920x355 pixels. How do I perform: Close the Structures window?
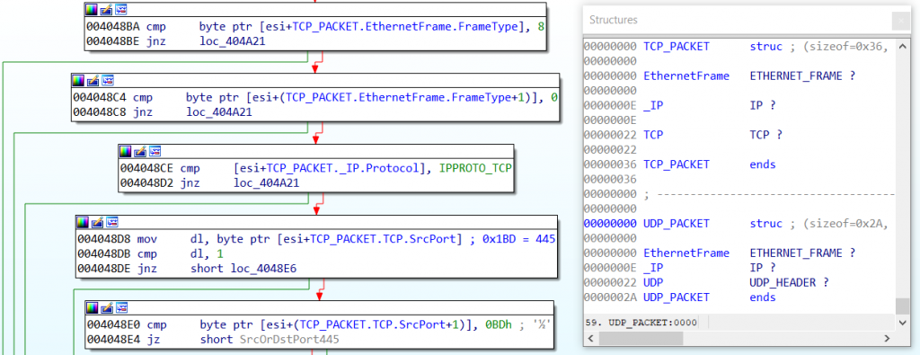[x=901, y=21]
